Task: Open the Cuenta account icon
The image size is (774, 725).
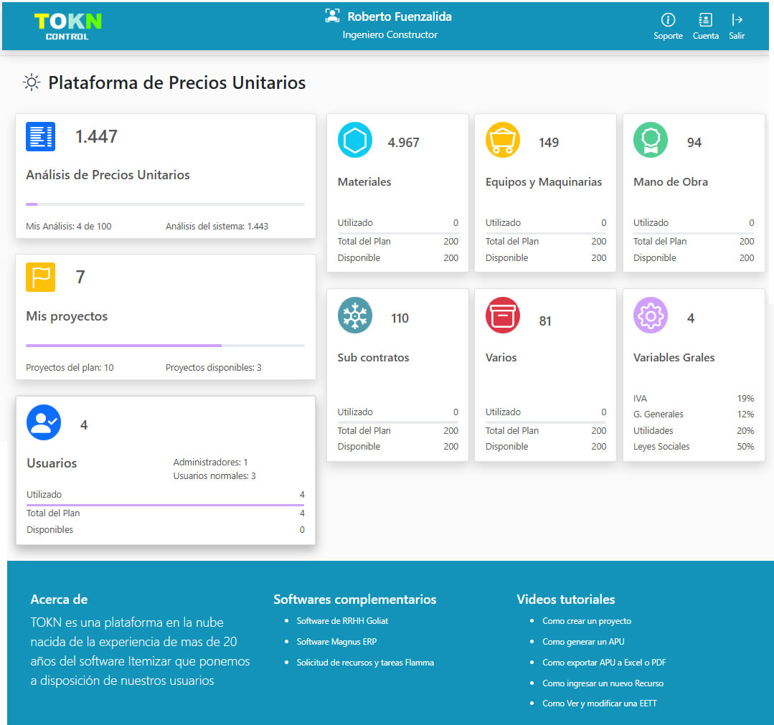Action: pos(705,20)
